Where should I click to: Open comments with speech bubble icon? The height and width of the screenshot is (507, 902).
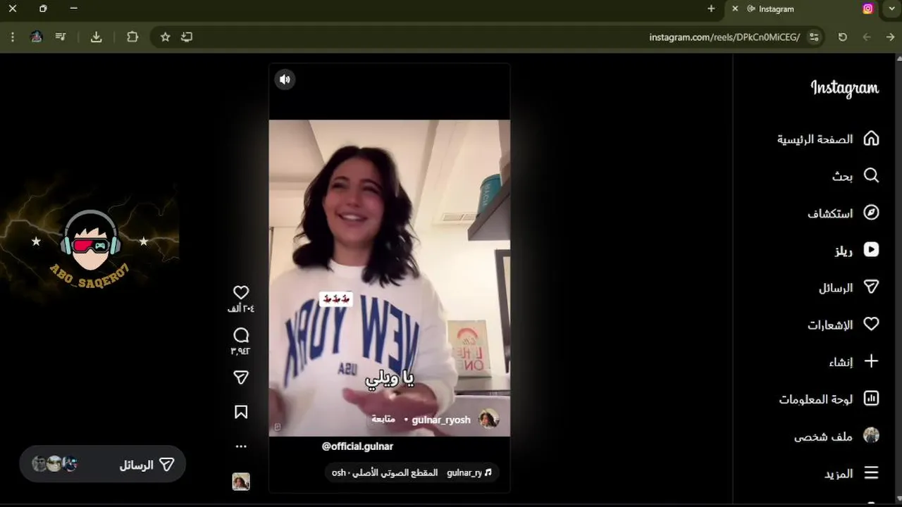pyautogui.click(x=241, y=335)
